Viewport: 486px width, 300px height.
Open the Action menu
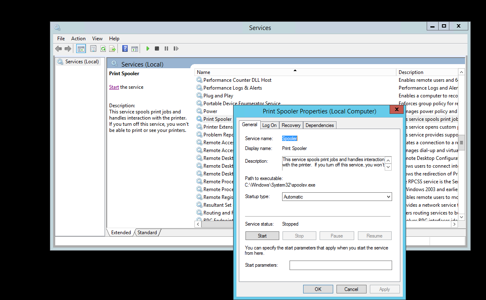78,39
